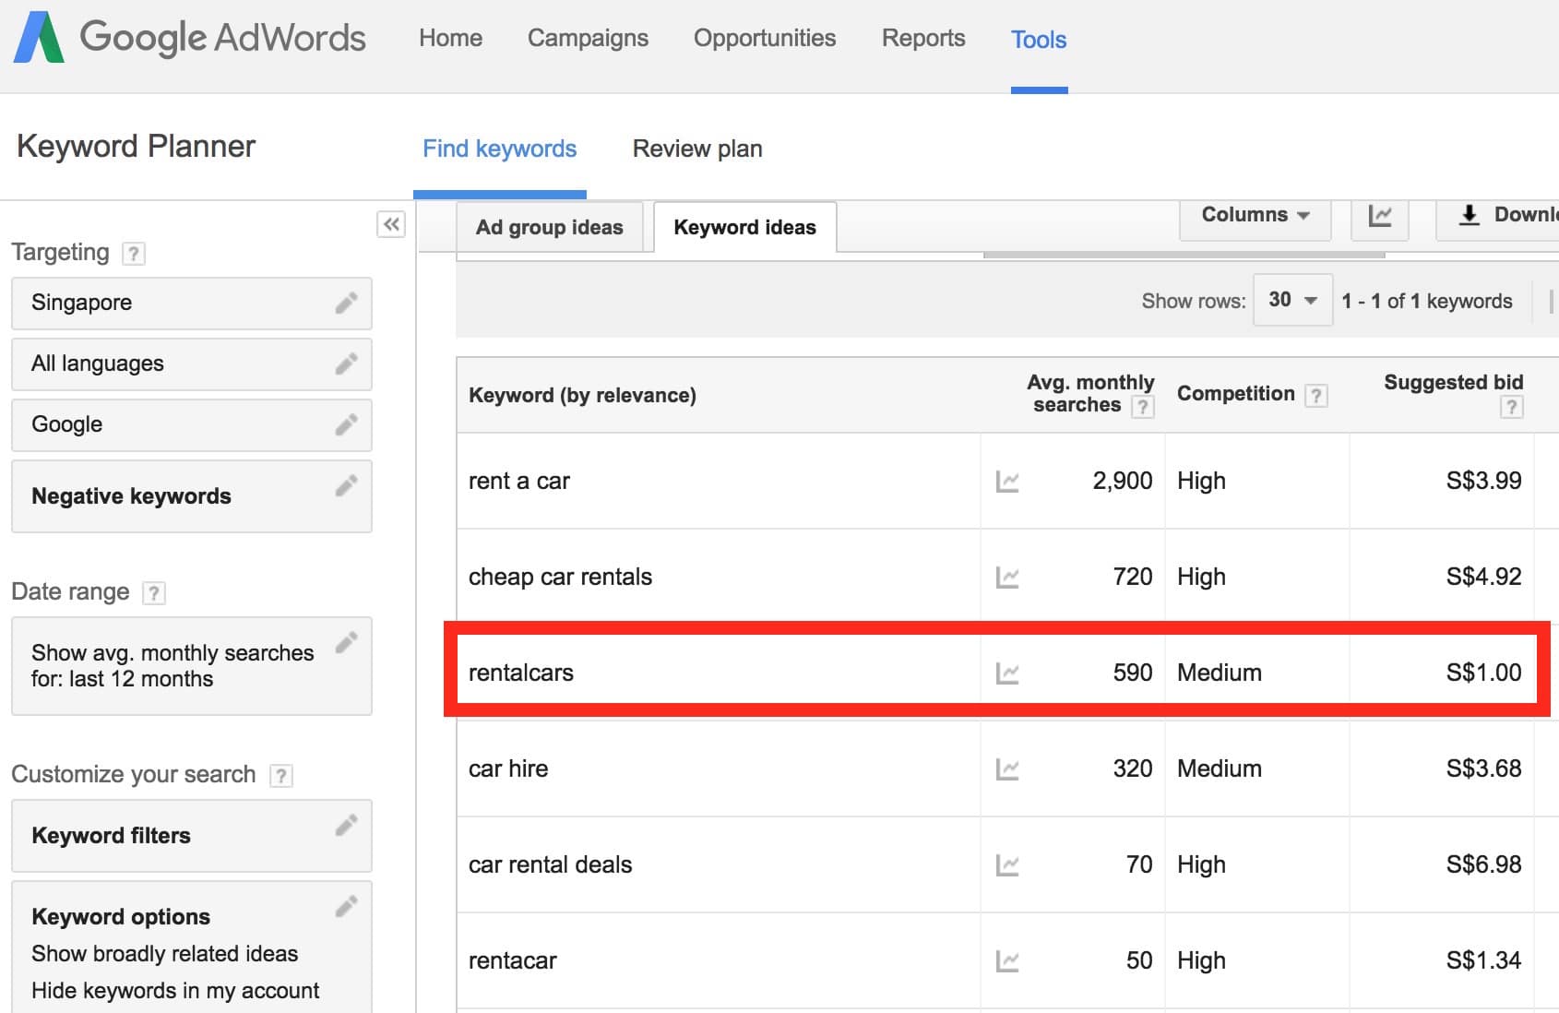Open the Negative keywords box
Image resolution: width=1559 pixels, height=1013 pixels.
tap(192, 496)
